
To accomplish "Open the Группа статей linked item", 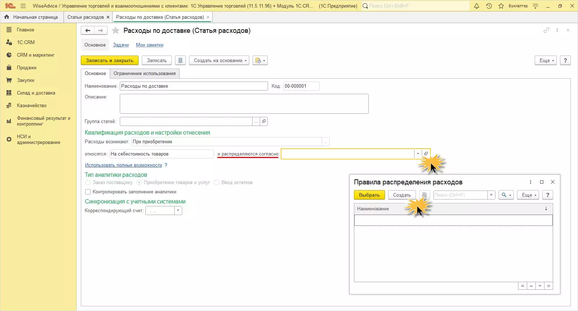I will click(x=264, y=122).
